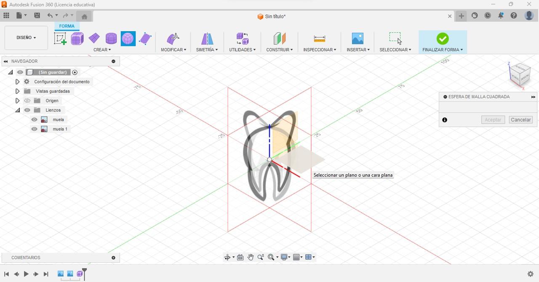Select the Create Sketch tool
539x282 pixels.
coord(60,39)
